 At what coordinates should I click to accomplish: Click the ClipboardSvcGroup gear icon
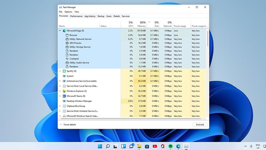64,106
